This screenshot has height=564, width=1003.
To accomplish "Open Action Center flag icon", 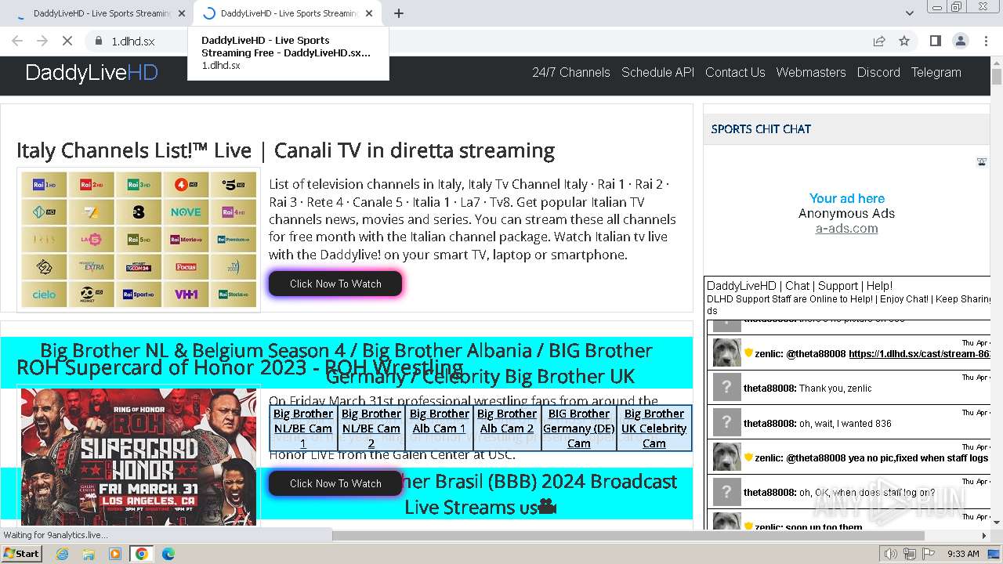I will click(929, 554).
